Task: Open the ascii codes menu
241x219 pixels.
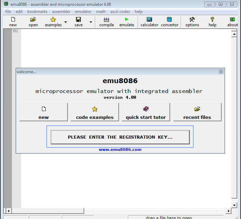Action: click(120, 12)
